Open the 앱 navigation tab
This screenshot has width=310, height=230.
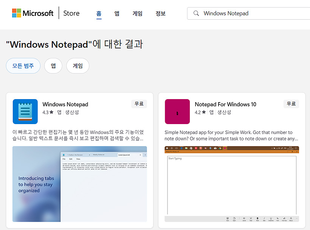(x=117, y=14)
